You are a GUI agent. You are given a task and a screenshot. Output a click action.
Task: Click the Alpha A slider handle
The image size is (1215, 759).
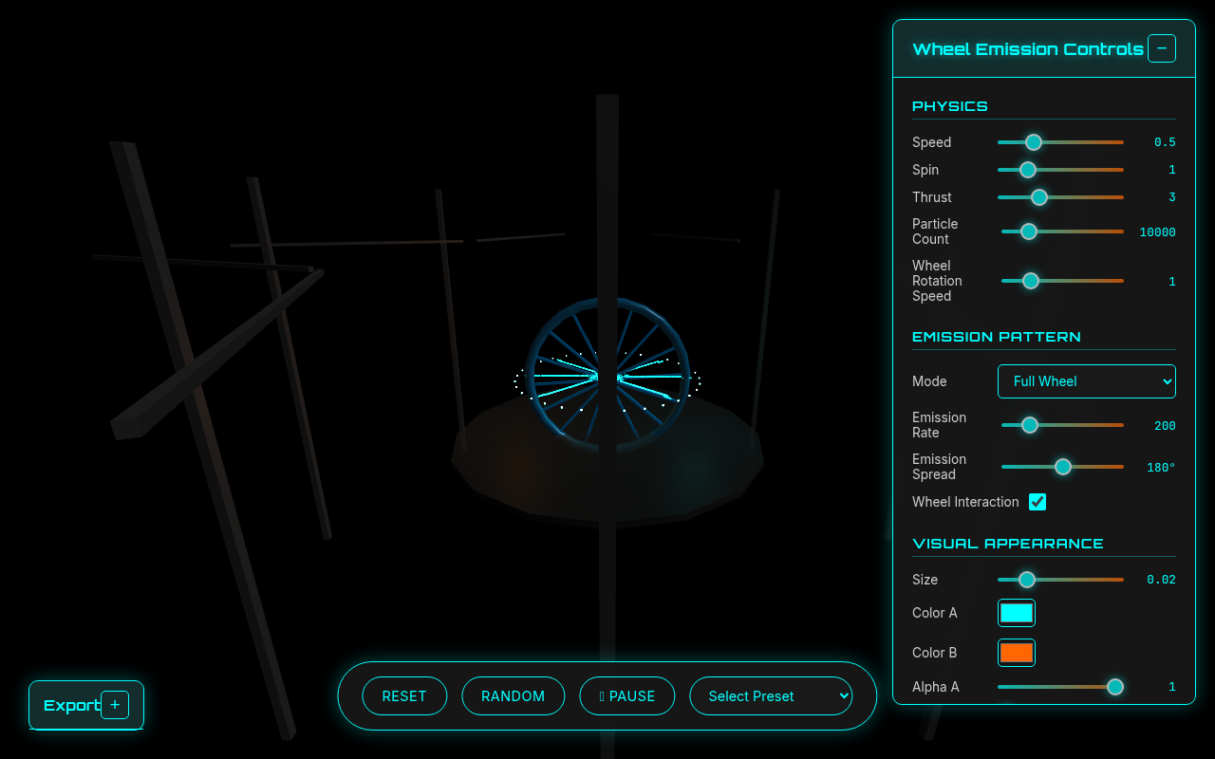(1114, 686)
